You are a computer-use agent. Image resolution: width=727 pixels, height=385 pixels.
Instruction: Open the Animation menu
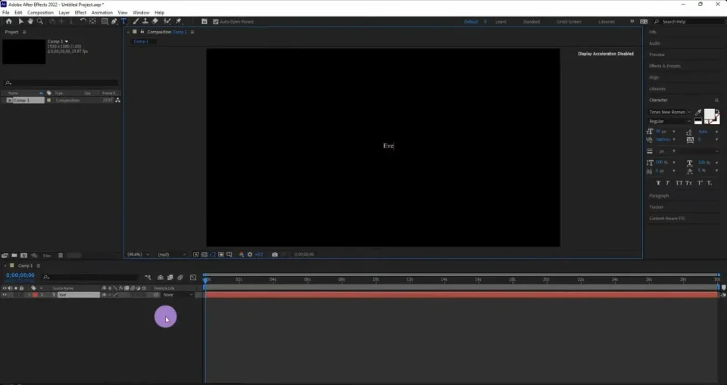[x=101, y=13]
